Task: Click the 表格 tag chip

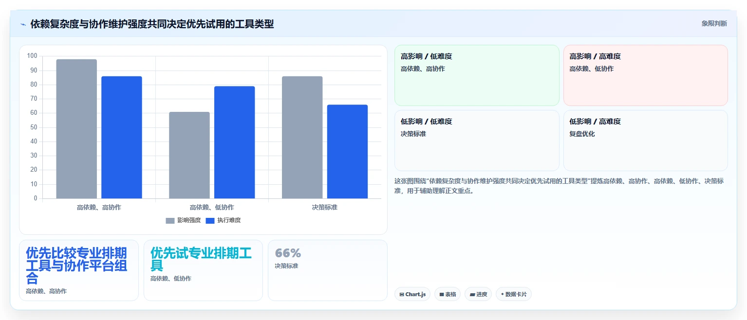Action: point(448,294)
